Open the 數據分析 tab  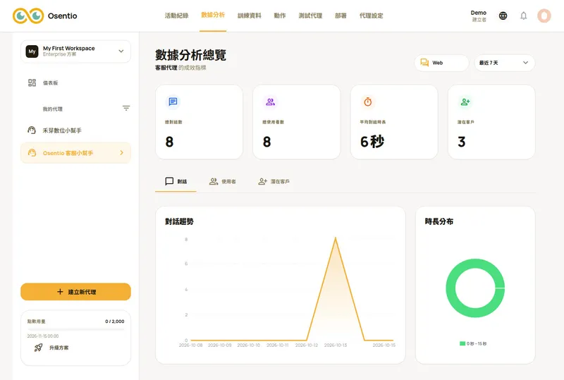coord(213,15)
